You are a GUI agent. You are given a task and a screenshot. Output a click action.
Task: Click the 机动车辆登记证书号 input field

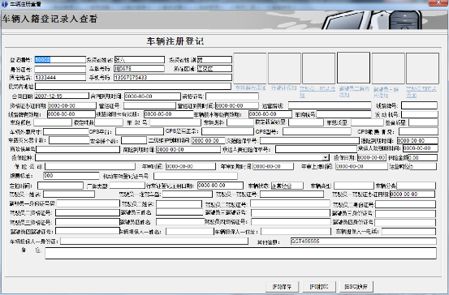[x=196, y=176]
